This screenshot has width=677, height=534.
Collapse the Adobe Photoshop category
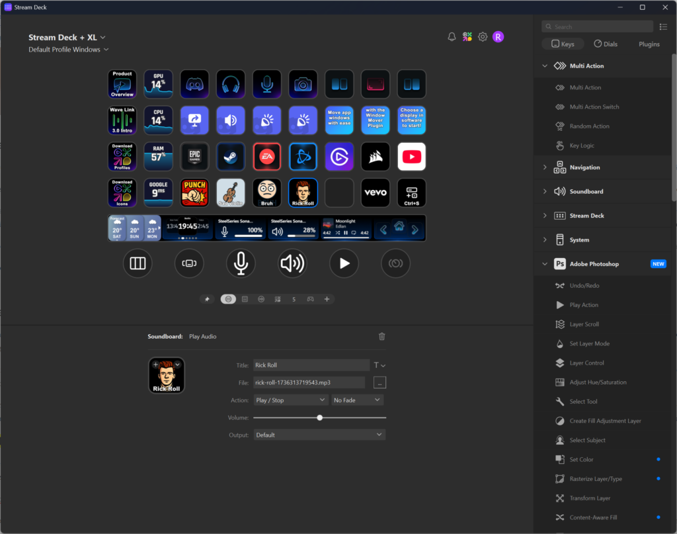(x=545, y=264)
